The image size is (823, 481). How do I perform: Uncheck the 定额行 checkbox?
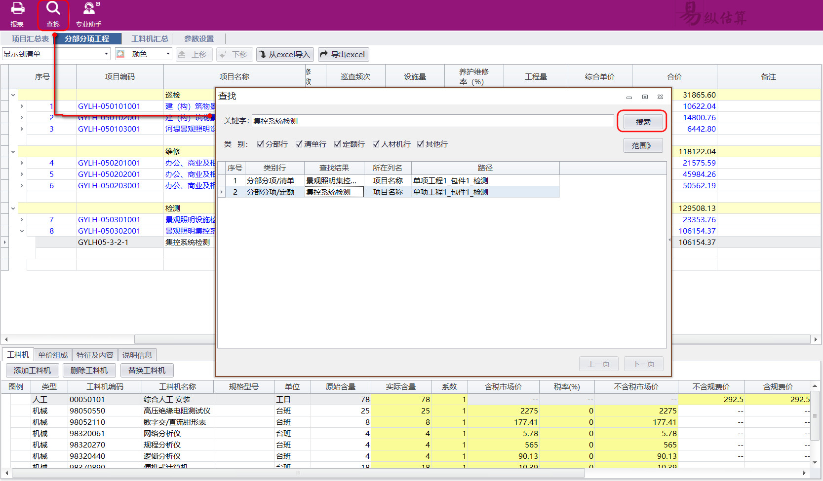(x=337, y=144)
